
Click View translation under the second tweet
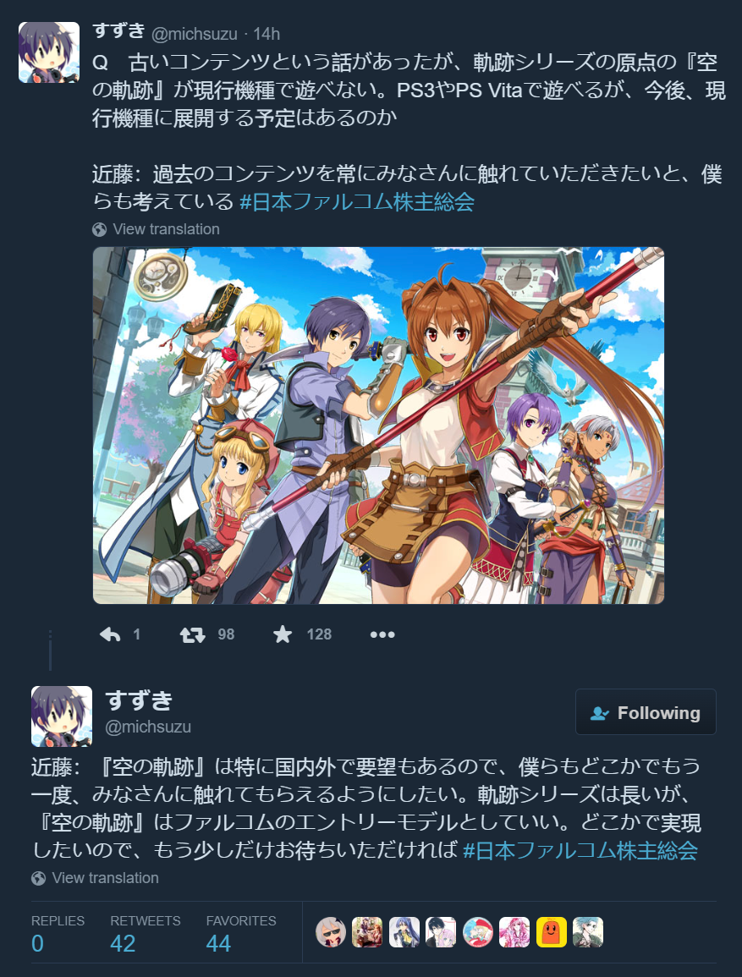pyautogui.click(x=105, y=878)
